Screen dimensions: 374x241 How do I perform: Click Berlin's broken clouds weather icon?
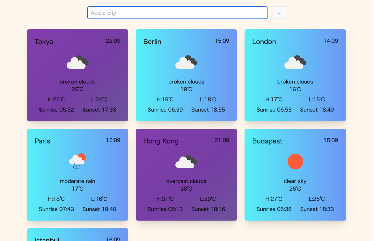coord(186,62)
